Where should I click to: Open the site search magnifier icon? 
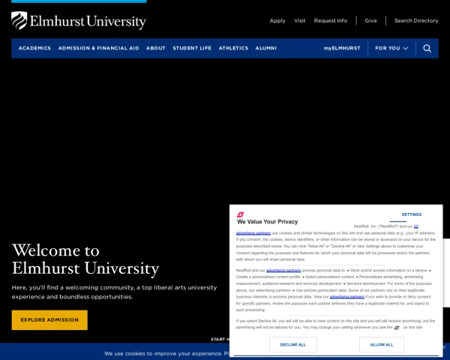(427, 48)
